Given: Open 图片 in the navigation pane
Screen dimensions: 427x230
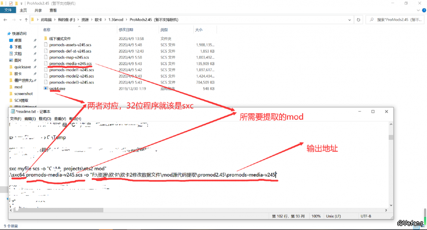Looking at the screenshot, I should [18, 60].
